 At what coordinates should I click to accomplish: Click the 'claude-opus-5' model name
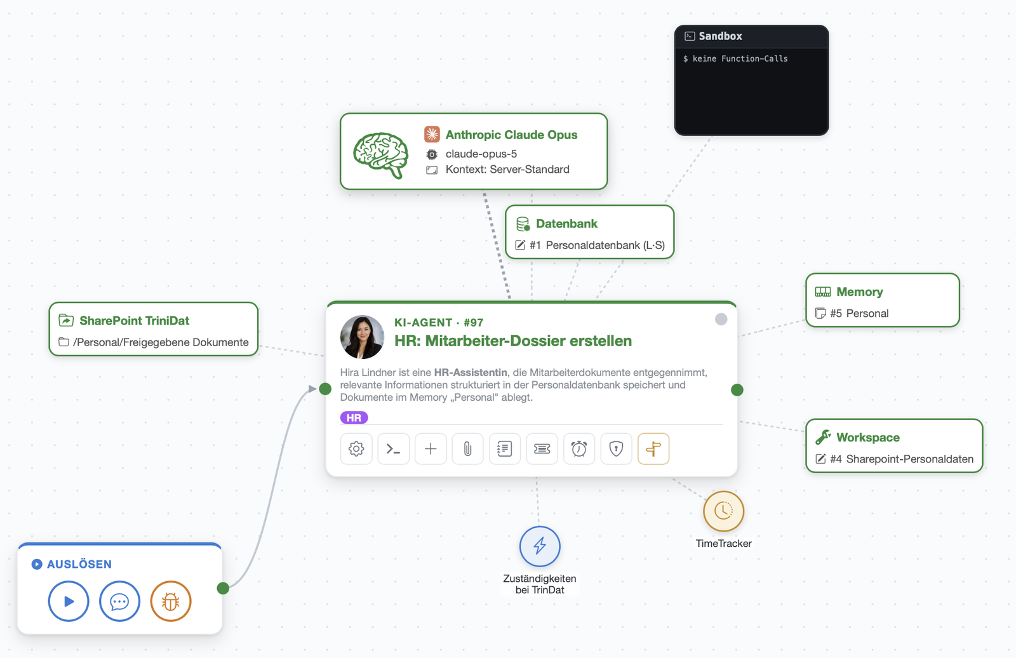pyautogui.click(x=481, y=154)
